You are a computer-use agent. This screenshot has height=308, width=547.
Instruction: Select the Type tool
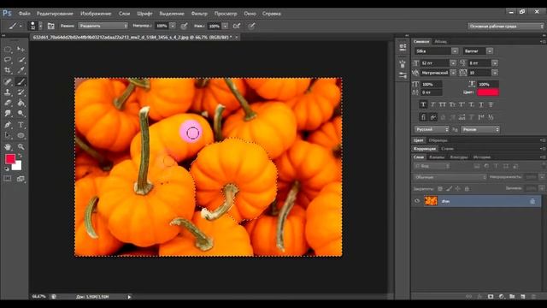coord(21,125)
